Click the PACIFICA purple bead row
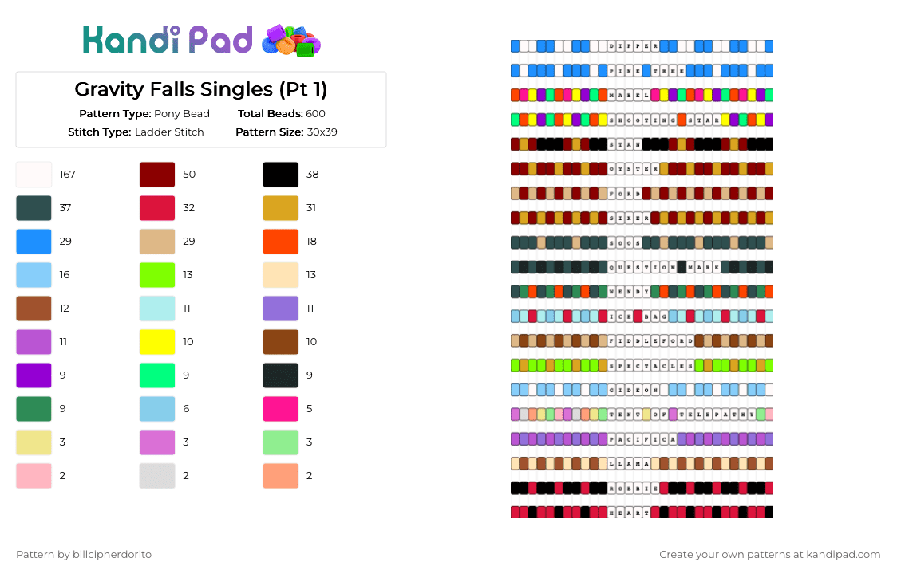 coord(642,439)
